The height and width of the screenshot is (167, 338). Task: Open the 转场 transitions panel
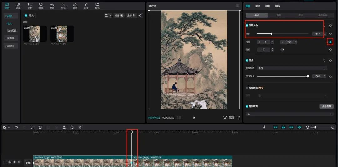pyautogui.click(x=63, y=6)
